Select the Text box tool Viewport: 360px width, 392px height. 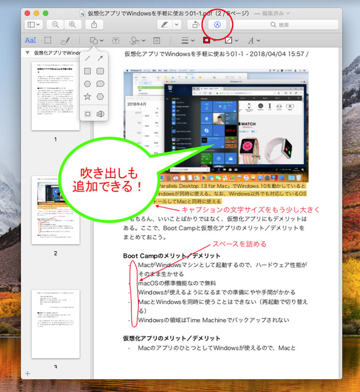coord(115,40)
